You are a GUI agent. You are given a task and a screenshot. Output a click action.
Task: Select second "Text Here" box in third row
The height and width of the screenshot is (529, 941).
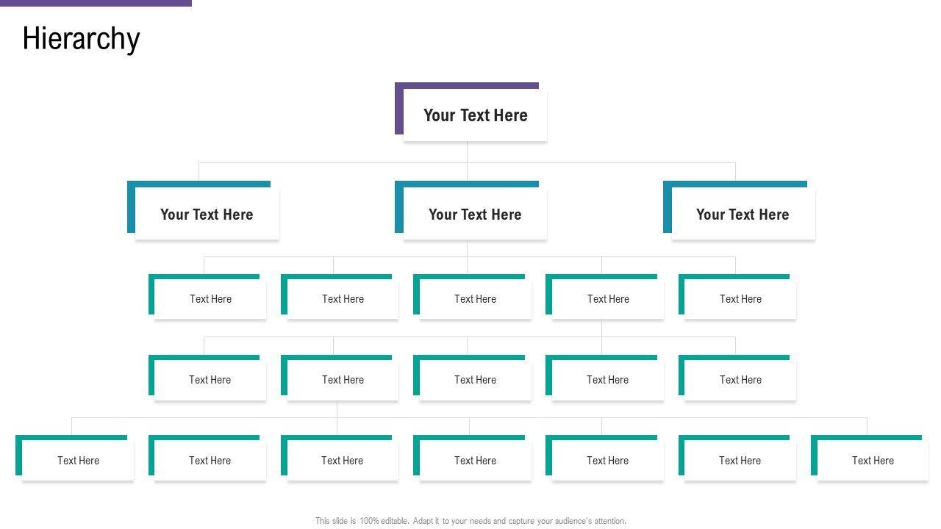click(x=343, y=299)
